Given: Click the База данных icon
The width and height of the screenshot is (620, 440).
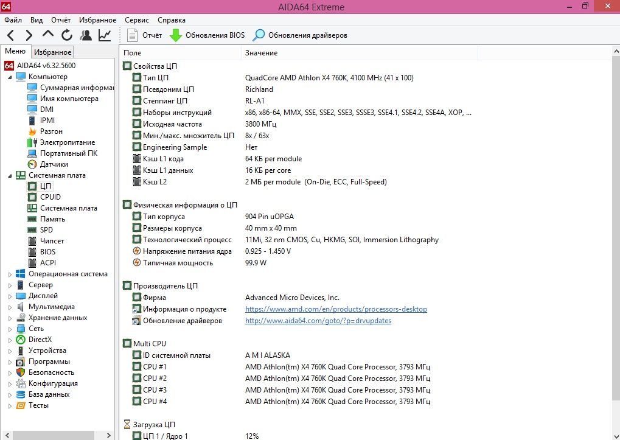Looking at the screenshot, I should point(21,394).
